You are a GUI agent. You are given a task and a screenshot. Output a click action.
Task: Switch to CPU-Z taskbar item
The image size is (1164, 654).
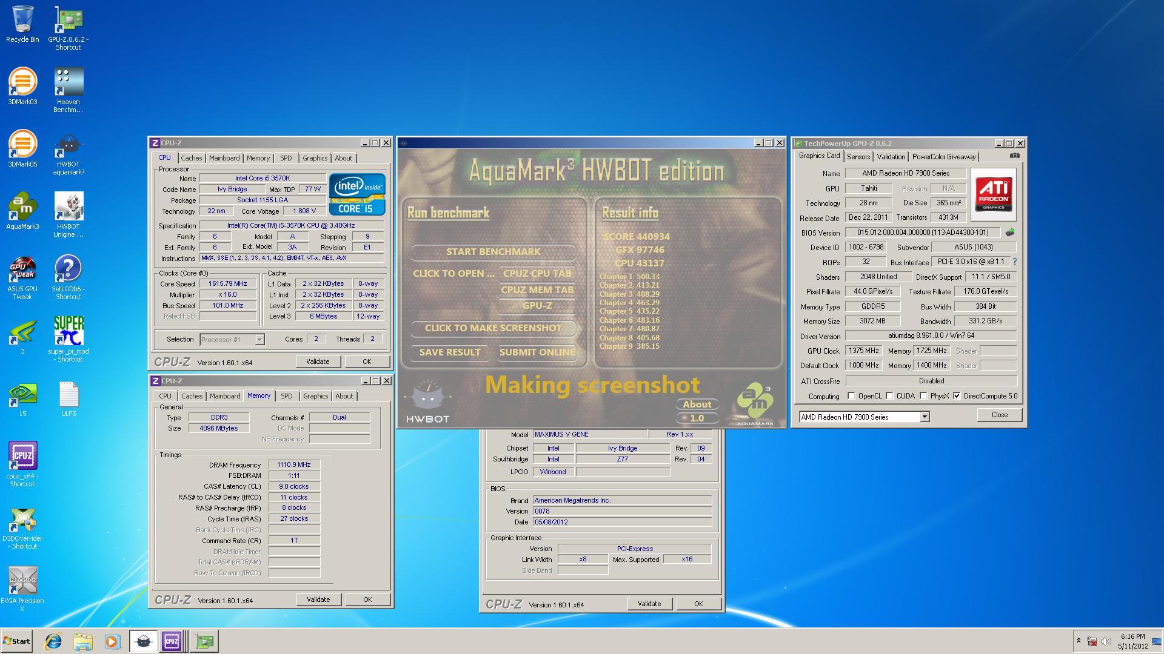coord(172,641)
